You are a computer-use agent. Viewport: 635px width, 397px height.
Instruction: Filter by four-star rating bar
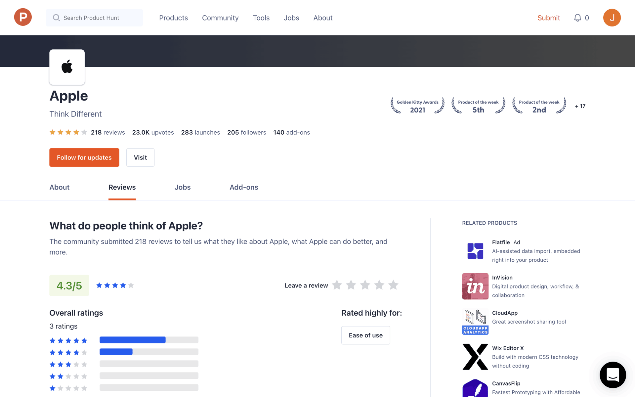tap(149, 352)
